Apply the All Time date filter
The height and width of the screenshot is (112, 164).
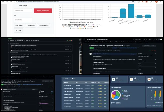pos(18,30)
